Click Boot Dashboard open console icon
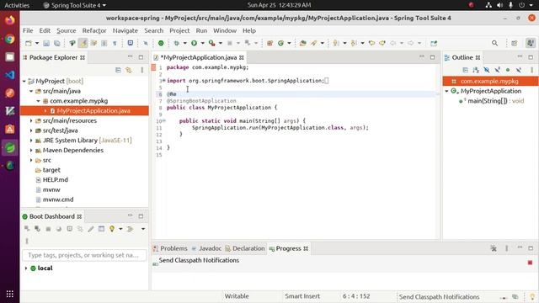 coord(69,229)
